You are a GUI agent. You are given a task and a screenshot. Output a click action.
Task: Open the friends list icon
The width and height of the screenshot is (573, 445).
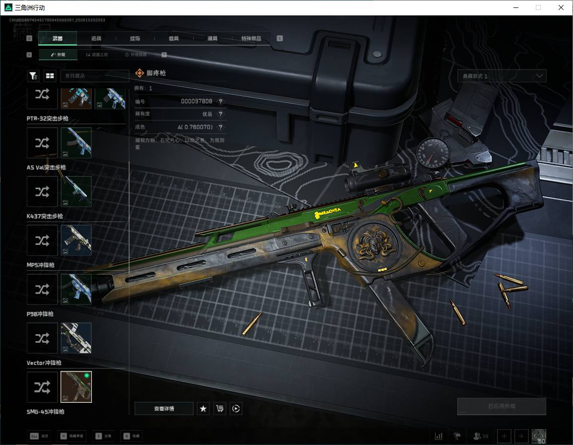point(481,436)
